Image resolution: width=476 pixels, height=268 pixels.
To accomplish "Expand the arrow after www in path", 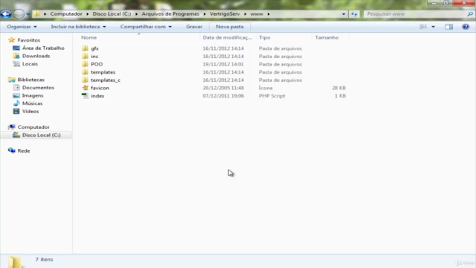I will tap(268, 14).
